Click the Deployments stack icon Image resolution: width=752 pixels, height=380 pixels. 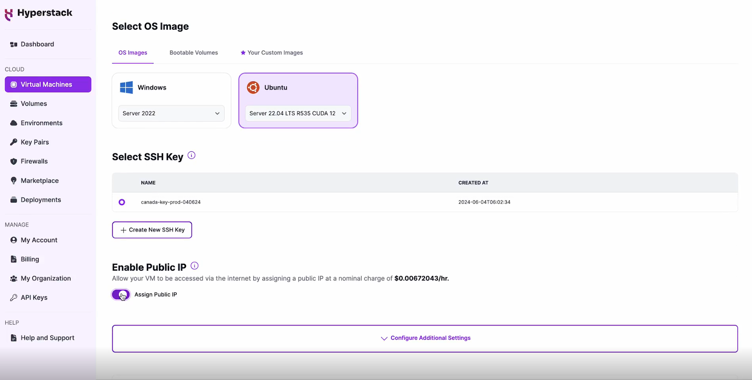tap(14, 200)
